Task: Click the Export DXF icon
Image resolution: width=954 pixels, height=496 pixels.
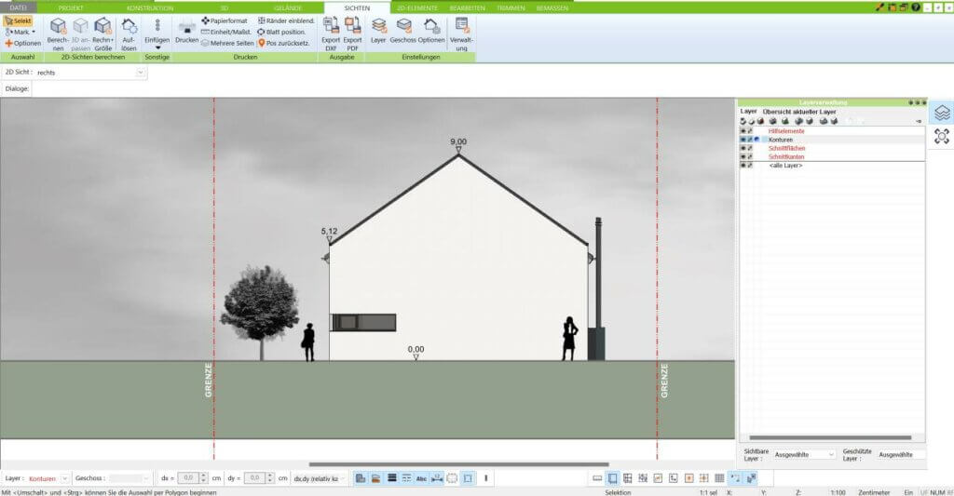Action: 331,25
